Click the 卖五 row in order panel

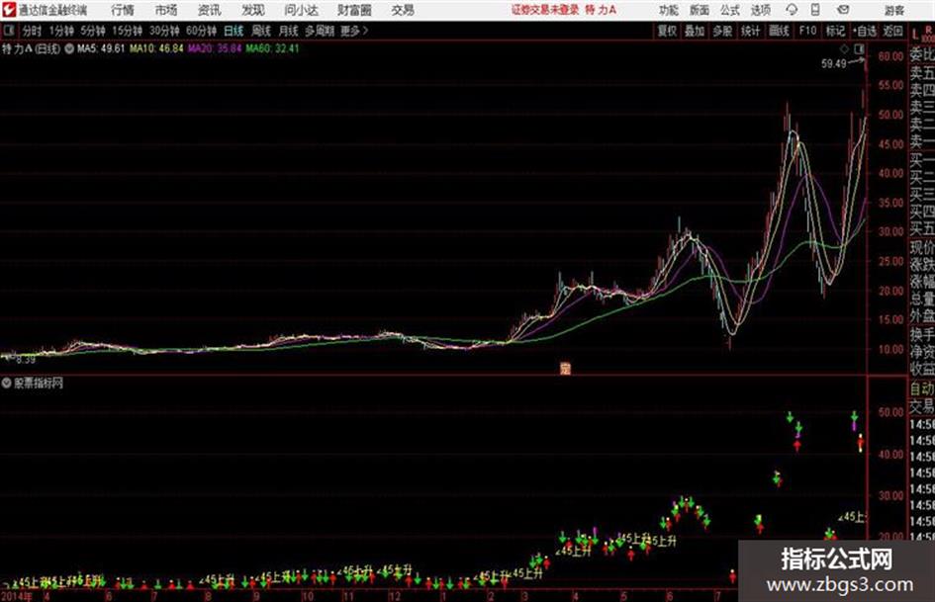coord(922,73)
